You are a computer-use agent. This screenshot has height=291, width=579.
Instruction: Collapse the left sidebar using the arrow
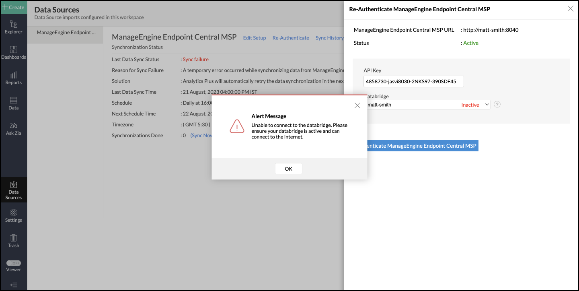[14, 285]
